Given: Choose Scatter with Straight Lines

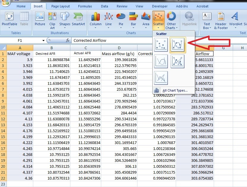Looking at the screenshot, I should tap(161, 78).
